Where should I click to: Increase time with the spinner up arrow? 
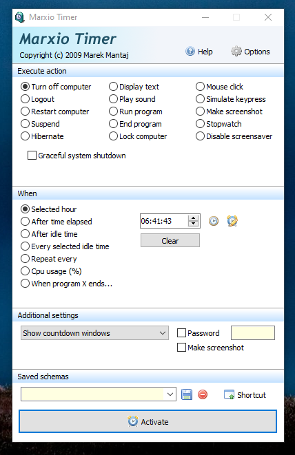[x=193, y=218]
